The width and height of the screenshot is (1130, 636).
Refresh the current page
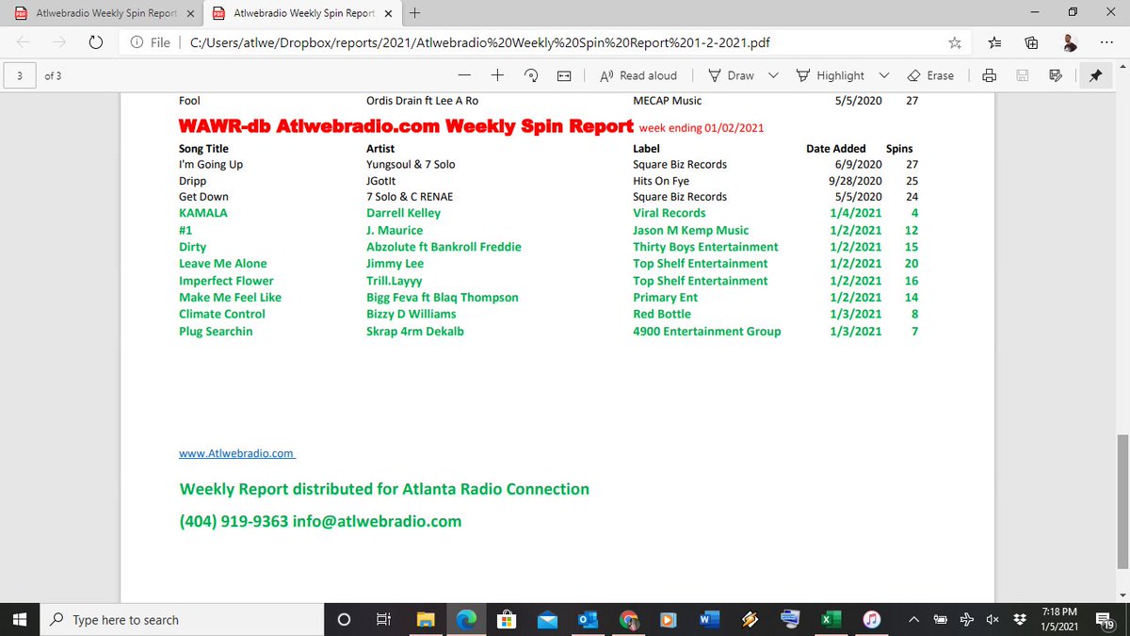coord(94,41)
